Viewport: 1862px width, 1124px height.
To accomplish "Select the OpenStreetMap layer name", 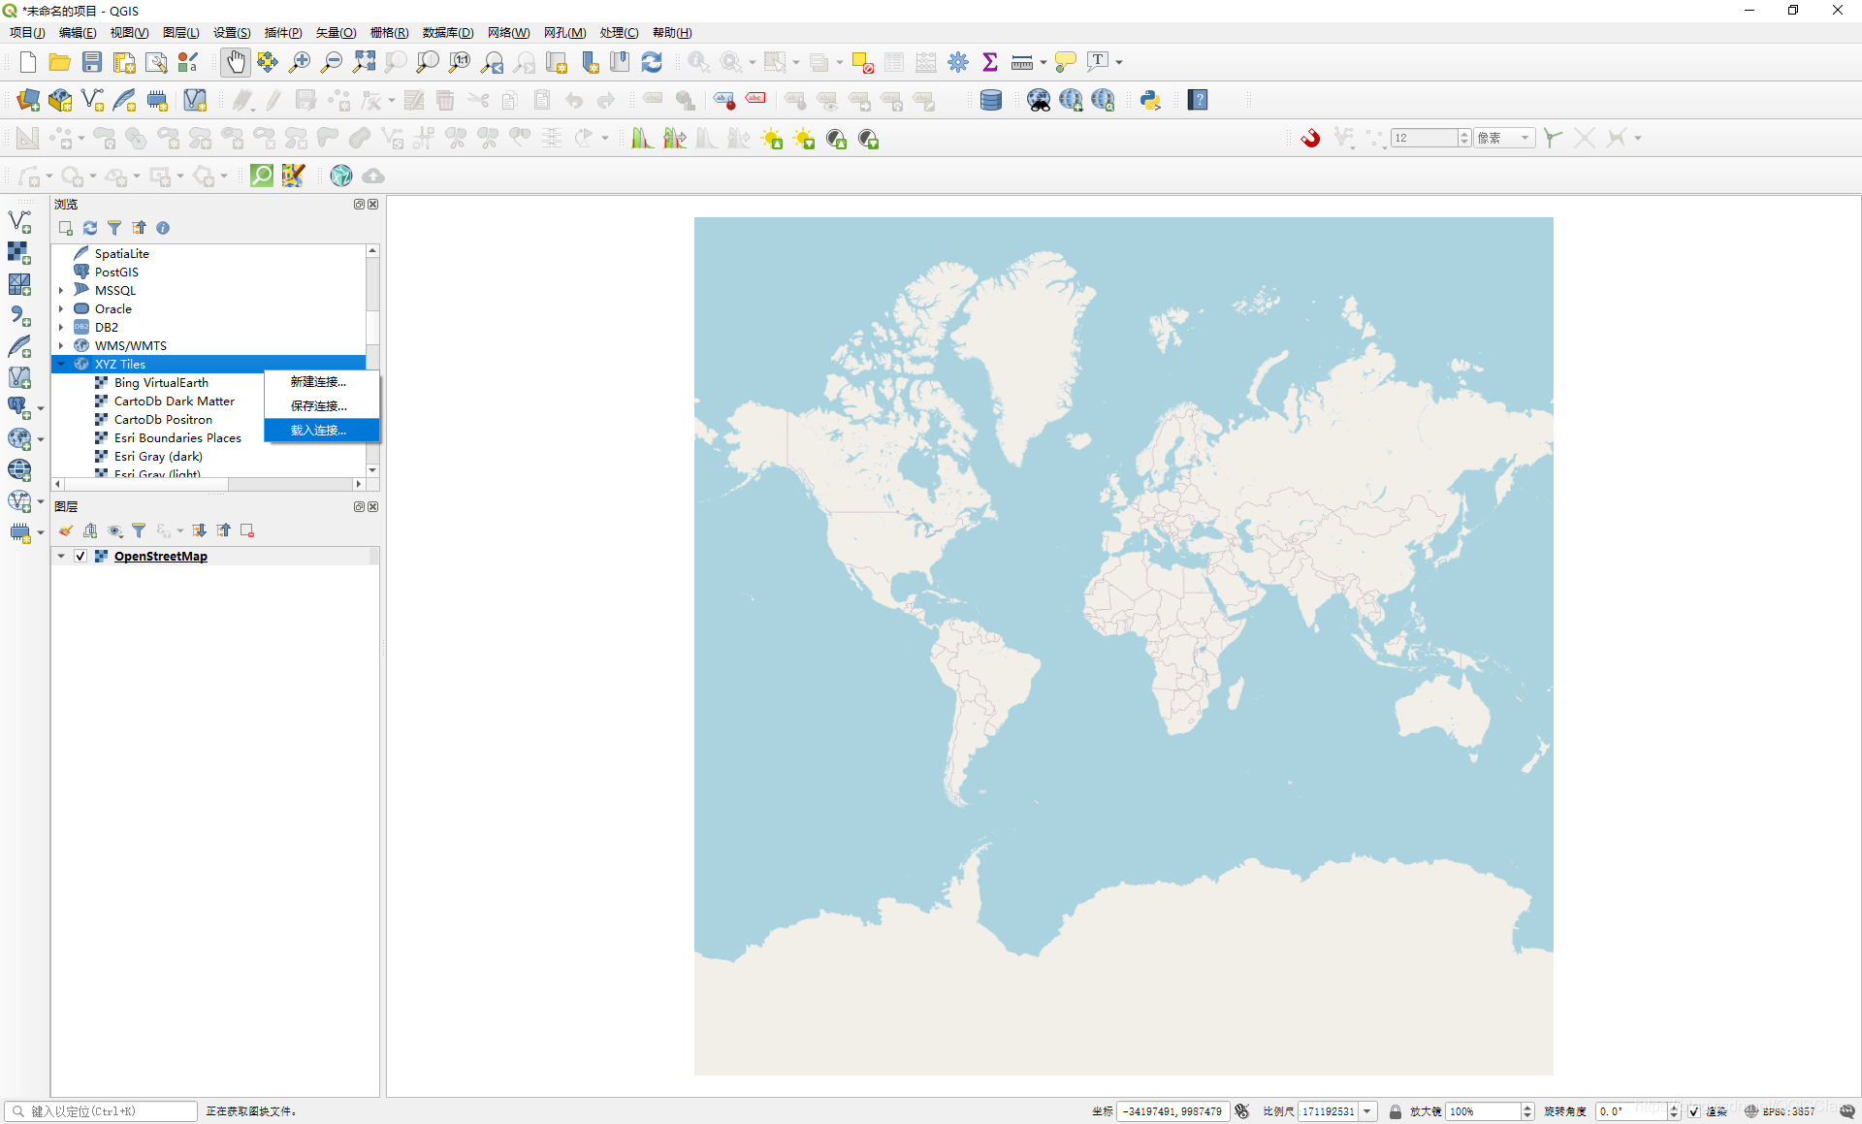I will coord(161,556).
